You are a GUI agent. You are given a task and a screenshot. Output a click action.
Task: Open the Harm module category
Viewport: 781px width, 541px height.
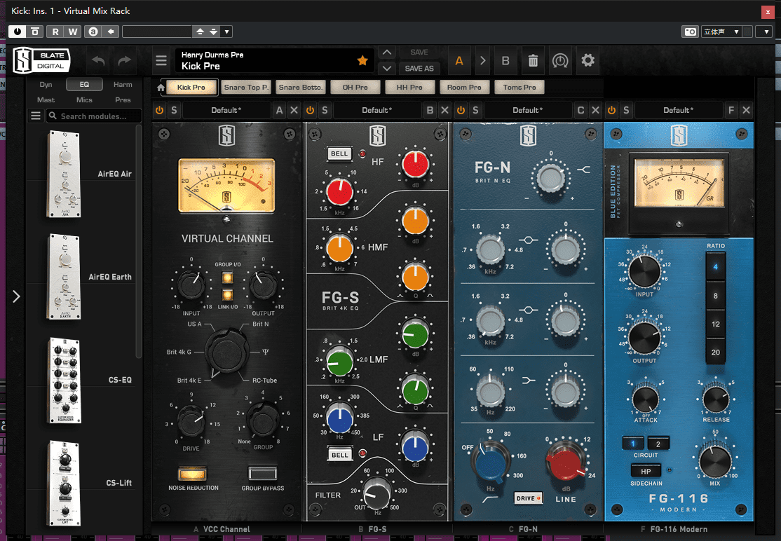coord(123,85)
